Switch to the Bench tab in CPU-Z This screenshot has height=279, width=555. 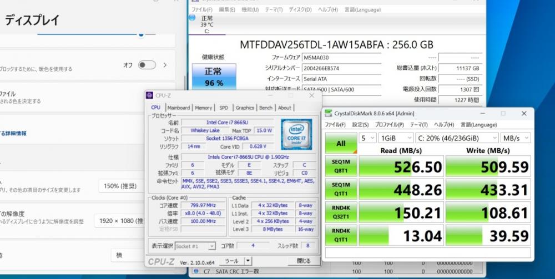[266, 108]
